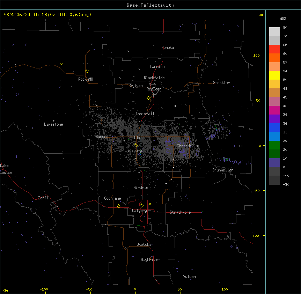Click the yellow diamond marker above Calgary label
301x294 pixels.
coord(141,206)
